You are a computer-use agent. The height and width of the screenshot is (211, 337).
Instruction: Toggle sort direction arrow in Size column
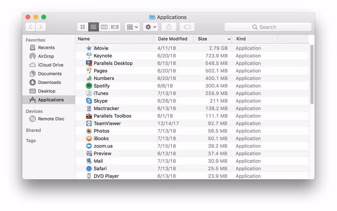pyautogui.click(x=229, y=39)
